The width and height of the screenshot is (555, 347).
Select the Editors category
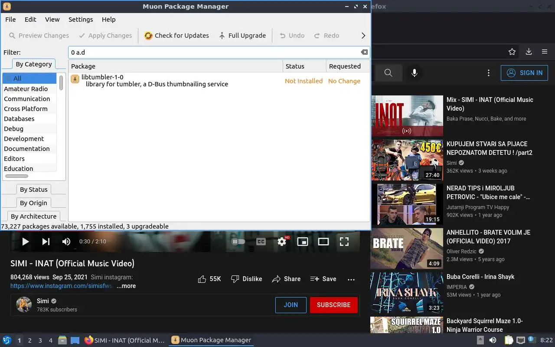coord(29,158)
